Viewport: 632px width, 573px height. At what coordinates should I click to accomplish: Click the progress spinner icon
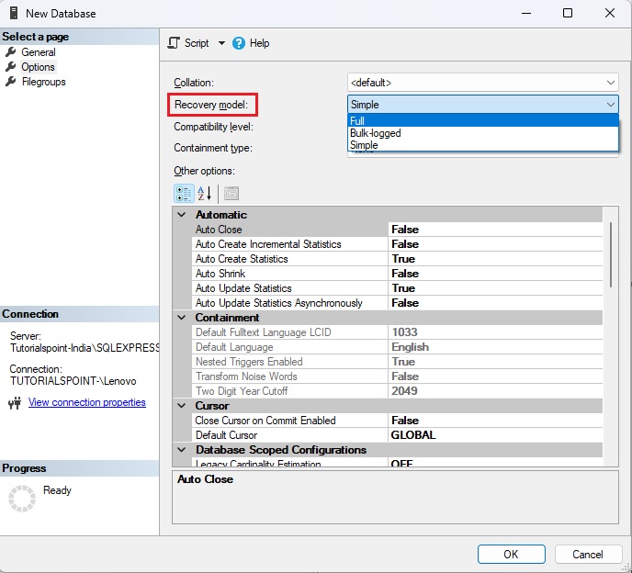22,499
